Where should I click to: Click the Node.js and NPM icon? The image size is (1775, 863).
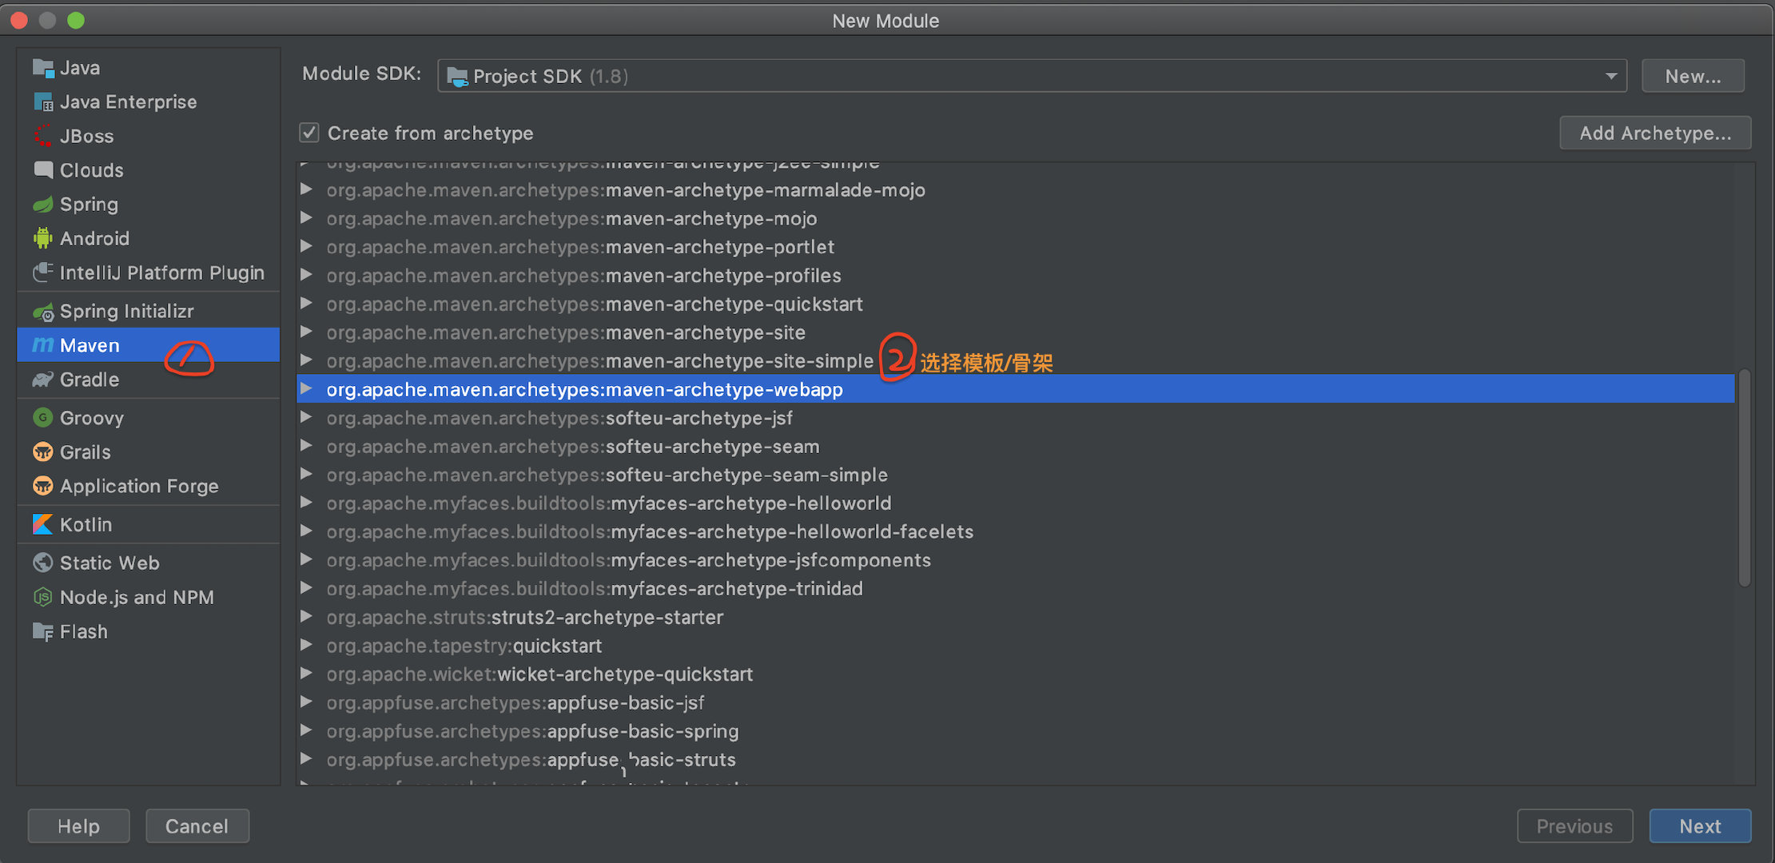click(42, 597)
